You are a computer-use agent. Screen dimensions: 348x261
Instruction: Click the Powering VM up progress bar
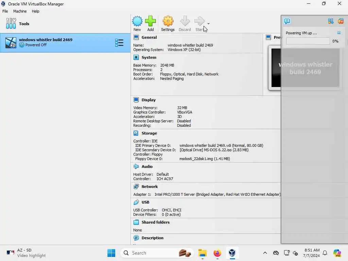coord(308,41)
